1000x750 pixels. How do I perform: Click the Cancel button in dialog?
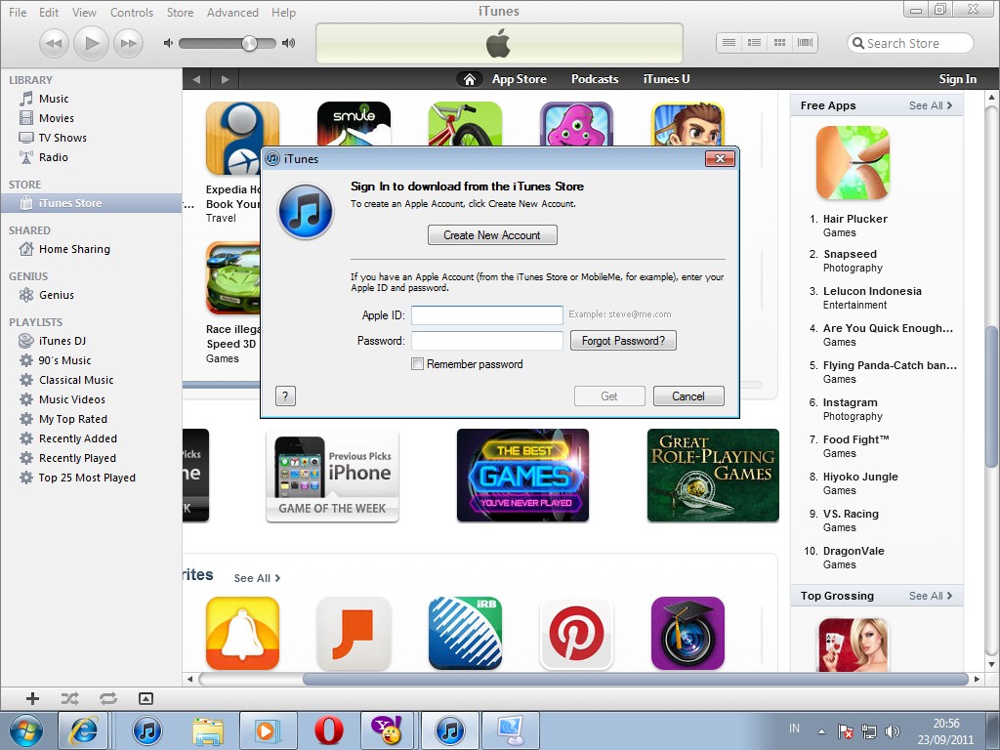pyautogui.click(x=688, y=396)
